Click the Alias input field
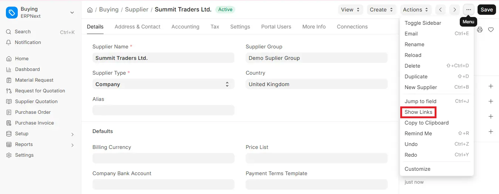Screen dimensions: 499x194 pyautogui.click(x=163, y=110)
